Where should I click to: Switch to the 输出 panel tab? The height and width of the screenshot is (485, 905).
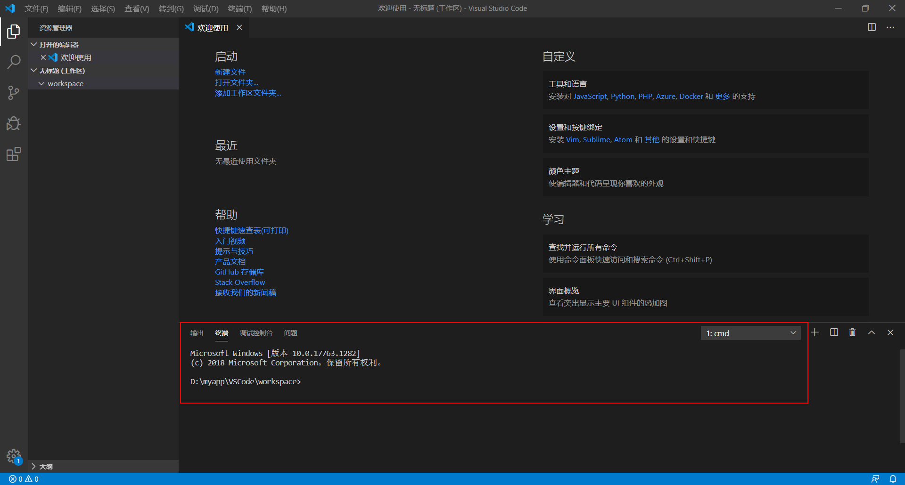197,333
